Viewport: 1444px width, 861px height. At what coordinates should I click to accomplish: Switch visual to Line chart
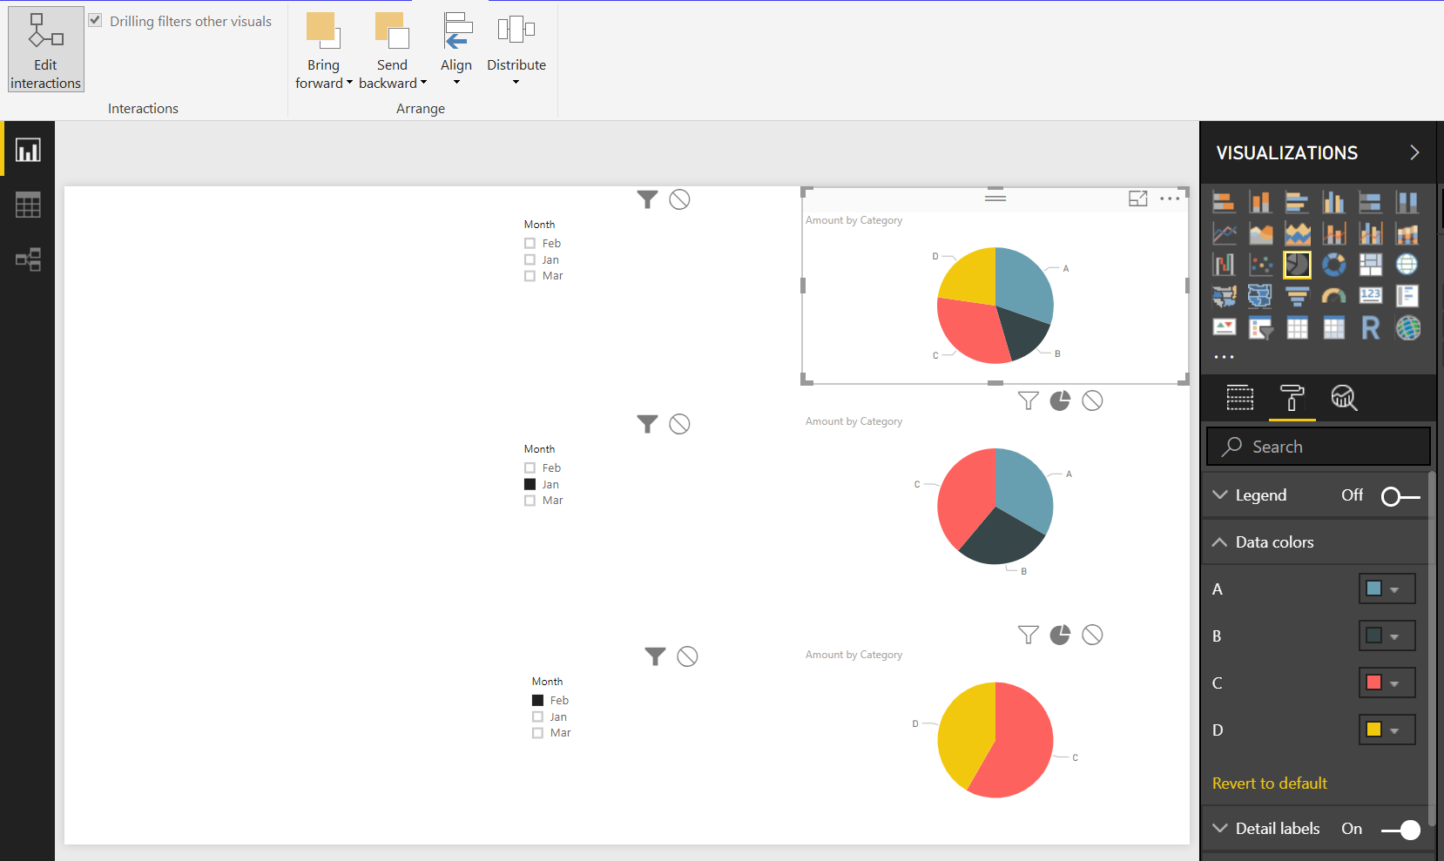1224,233
